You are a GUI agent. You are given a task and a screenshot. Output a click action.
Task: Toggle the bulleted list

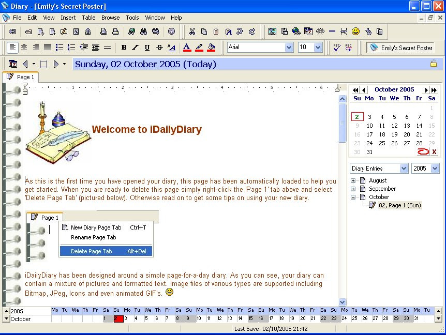click(59, 48)
